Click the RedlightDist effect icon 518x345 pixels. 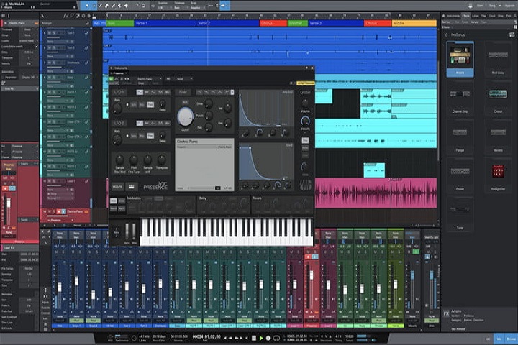(497, 172)
